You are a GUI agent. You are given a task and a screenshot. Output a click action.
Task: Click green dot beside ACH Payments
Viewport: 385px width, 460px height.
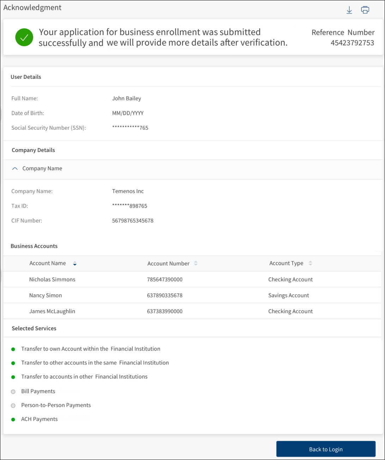[x=13, y=420]
